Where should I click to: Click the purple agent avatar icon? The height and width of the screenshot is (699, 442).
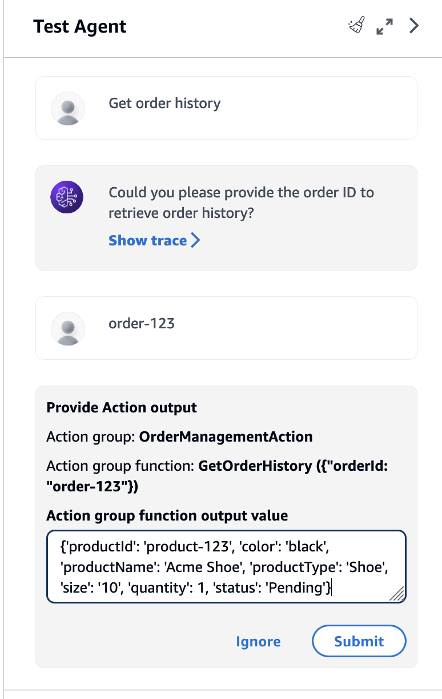coord(68,197)
